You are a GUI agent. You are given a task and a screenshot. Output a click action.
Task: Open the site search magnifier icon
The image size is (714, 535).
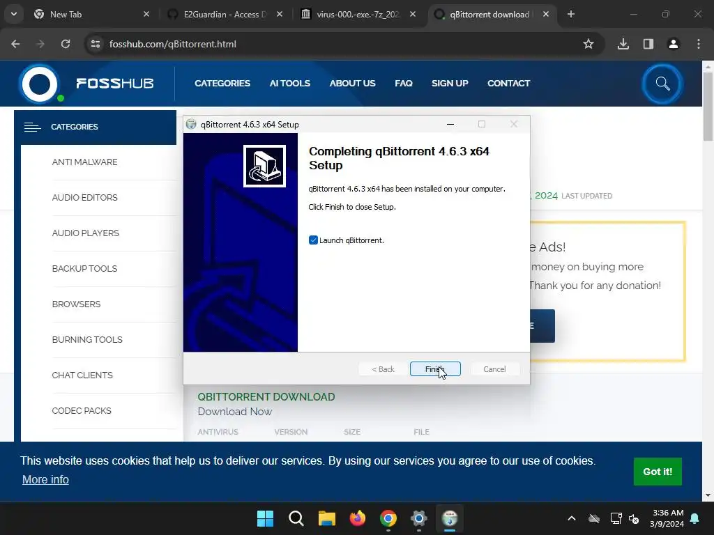[x=662, y=84]
